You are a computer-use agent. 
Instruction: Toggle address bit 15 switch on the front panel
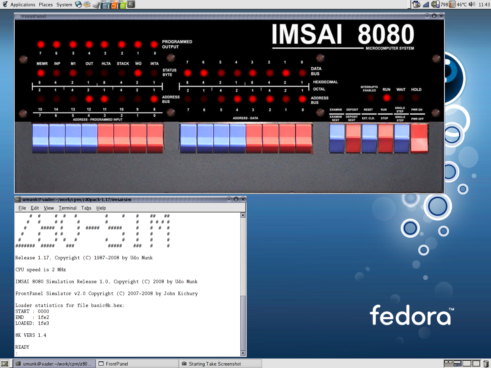point(40,138)
